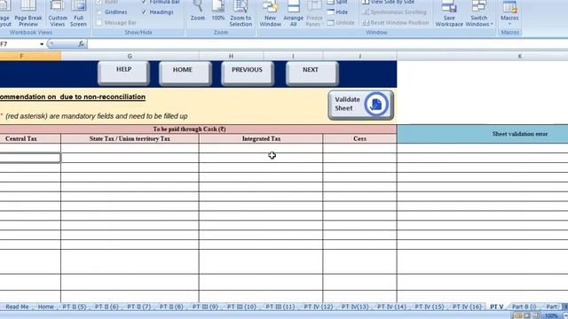The height and width of the screenshot is (319, 568).
Task: Click the Validate Sheet button
Action: coord(360,105)
